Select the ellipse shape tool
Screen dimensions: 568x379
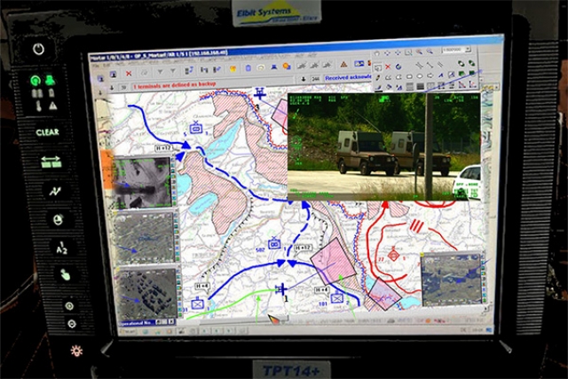pos(420,76)
